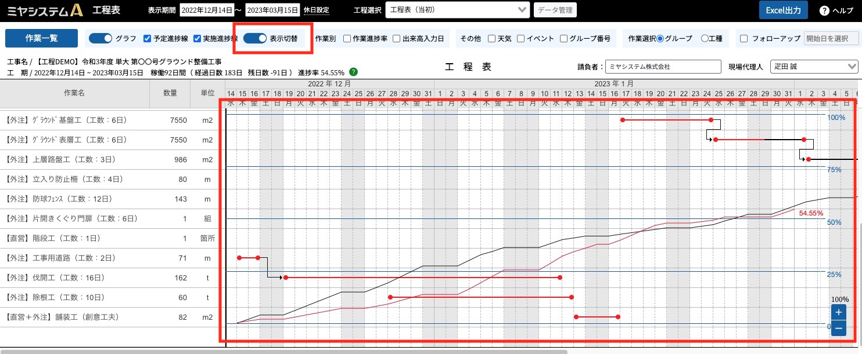Viewport: 862px width, 354px height.
Task: Click the green help icon beside 進捗率
Action: [x=353, y=72]
